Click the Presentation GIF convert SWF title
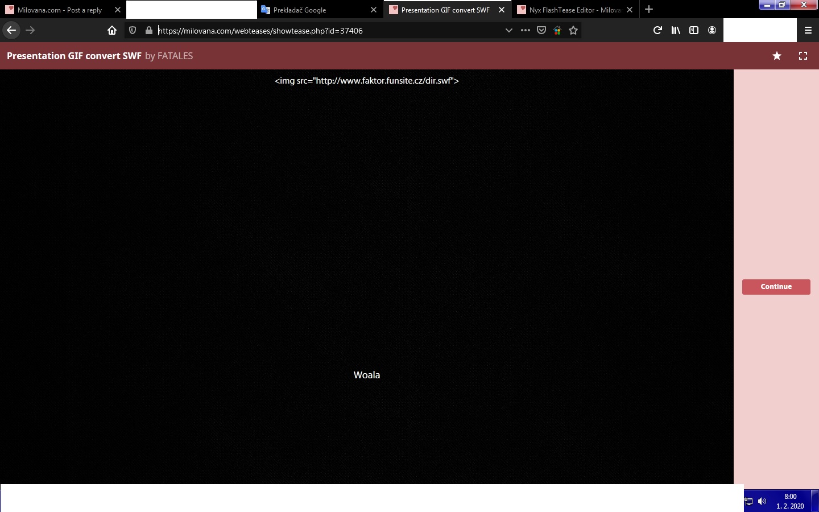 pyautogui.click(x=74, y=56)
